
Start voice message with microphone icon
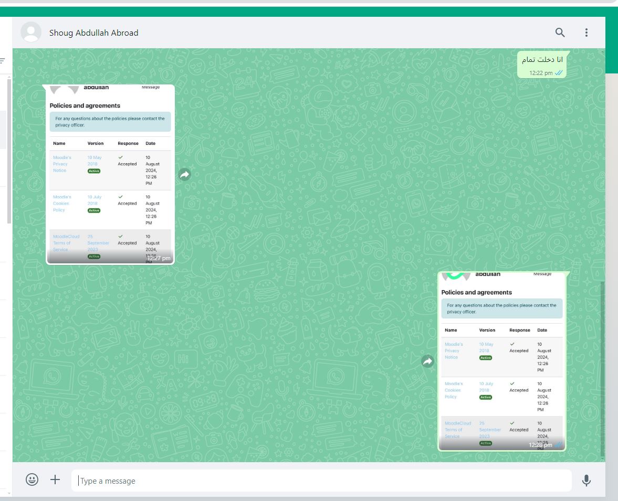click(586, 480)
